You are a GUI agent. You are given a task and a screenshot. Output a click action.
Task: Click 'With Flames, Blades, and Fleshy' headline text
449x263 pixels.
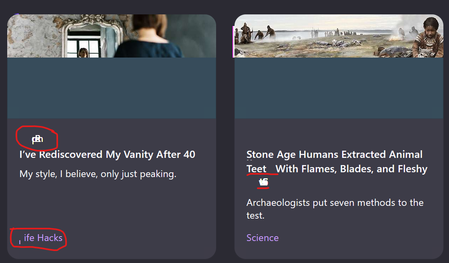tap(351, 169)
